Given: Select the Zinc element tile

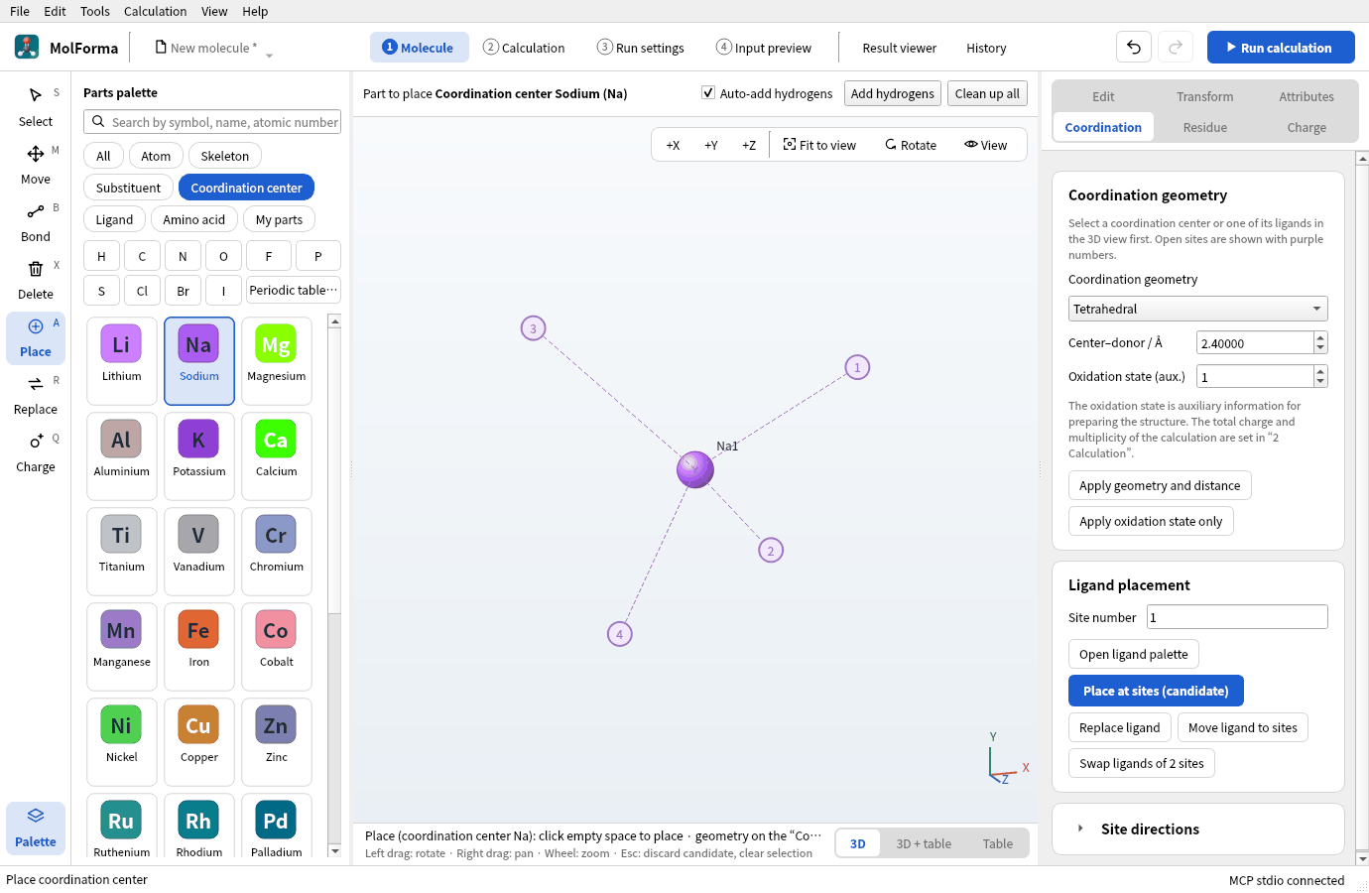Looking at the screenshot, I should 277,742.
